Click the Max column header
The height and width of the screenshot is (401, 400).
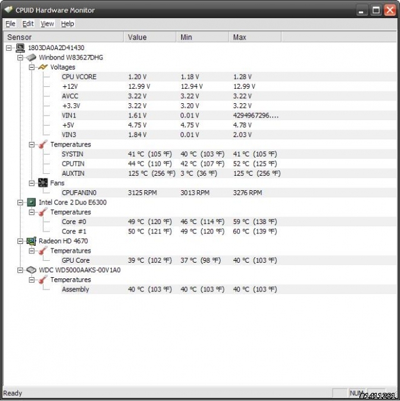point(255,37)
